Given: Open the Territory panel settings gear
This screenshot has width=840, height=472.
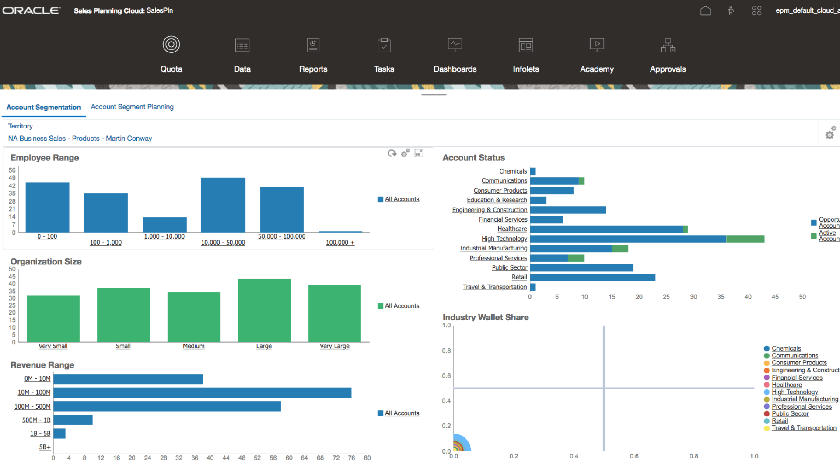Looking at the screenshot, I should pyautogui.click(x=830, y=134).
